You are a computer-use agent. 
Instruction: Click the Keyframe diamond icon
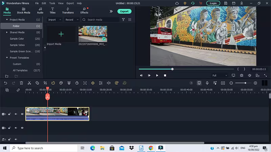(x=93, y=83)
